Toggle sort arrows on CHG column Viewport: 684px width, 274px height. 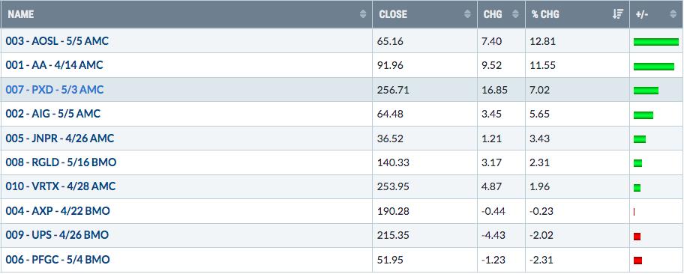click(x=515, y=14)
